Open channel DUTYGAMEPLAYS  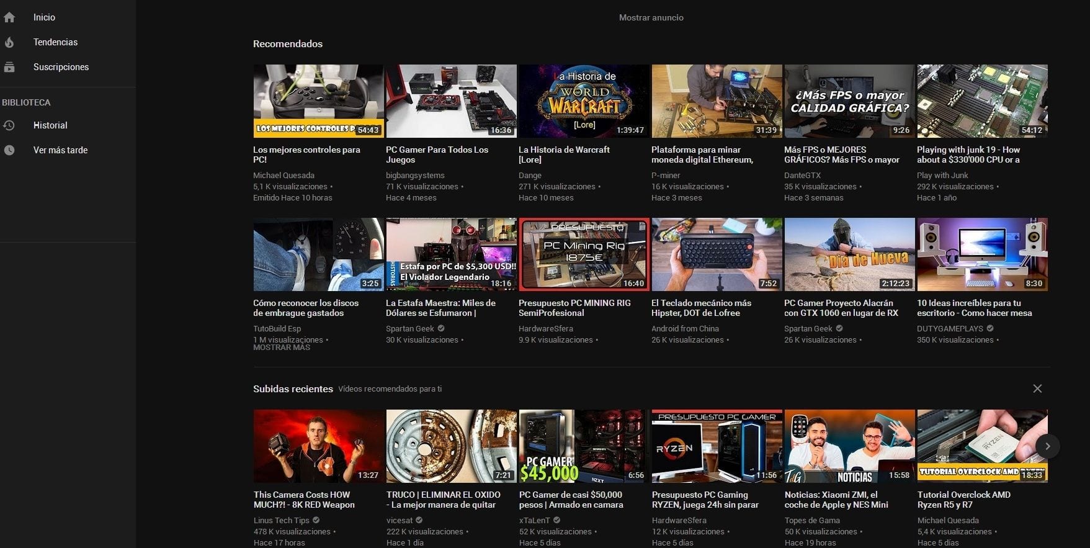950,329
